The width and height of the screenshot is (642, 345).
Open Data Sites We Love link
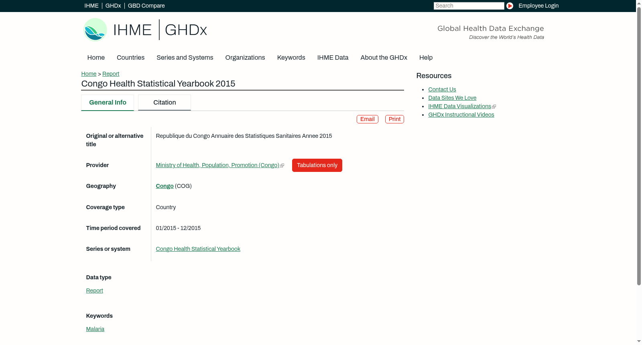[x=452, y=98]
